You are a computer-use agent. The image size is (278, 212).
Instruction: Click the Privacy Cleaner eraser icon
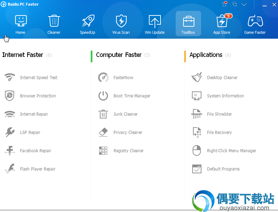tap(103, 132)
